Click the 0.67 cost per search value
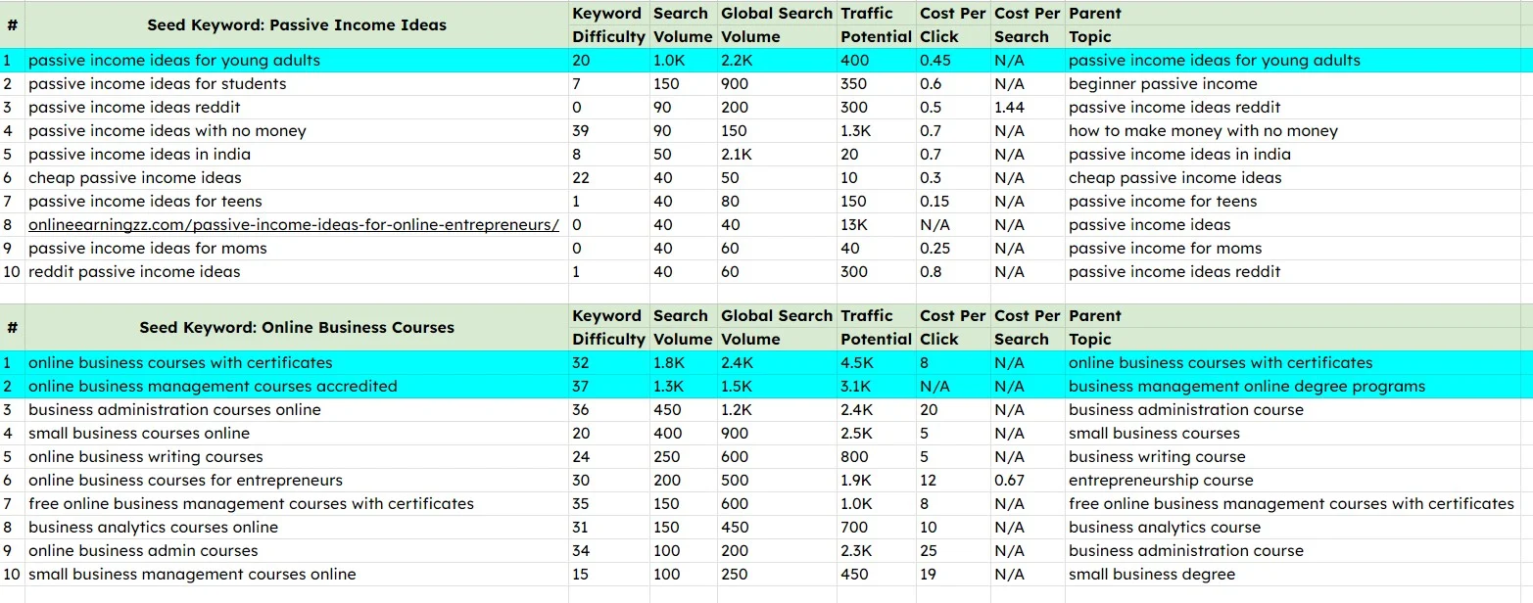Viewport: 1533px width, 603px height. pyautogui.click(x=1010, y=481)
